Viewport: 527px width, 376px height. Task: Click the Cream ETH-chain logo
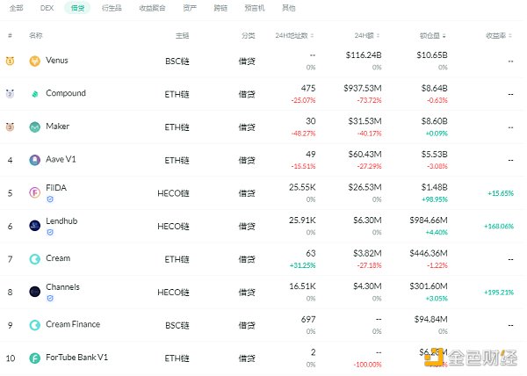34,259
